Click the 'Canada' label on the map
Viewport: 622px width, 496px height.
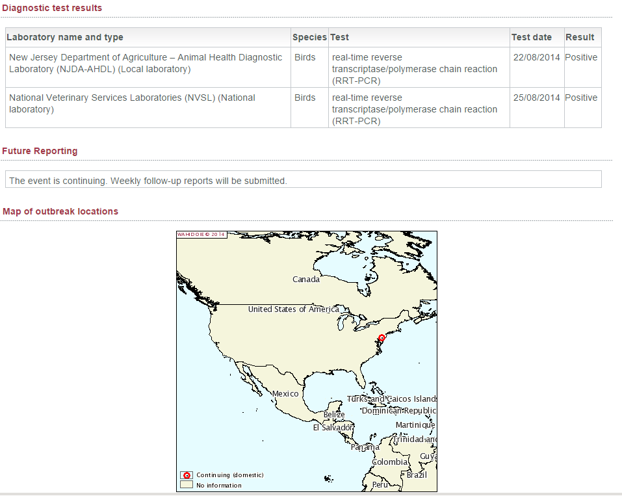[x=306, y=280]
